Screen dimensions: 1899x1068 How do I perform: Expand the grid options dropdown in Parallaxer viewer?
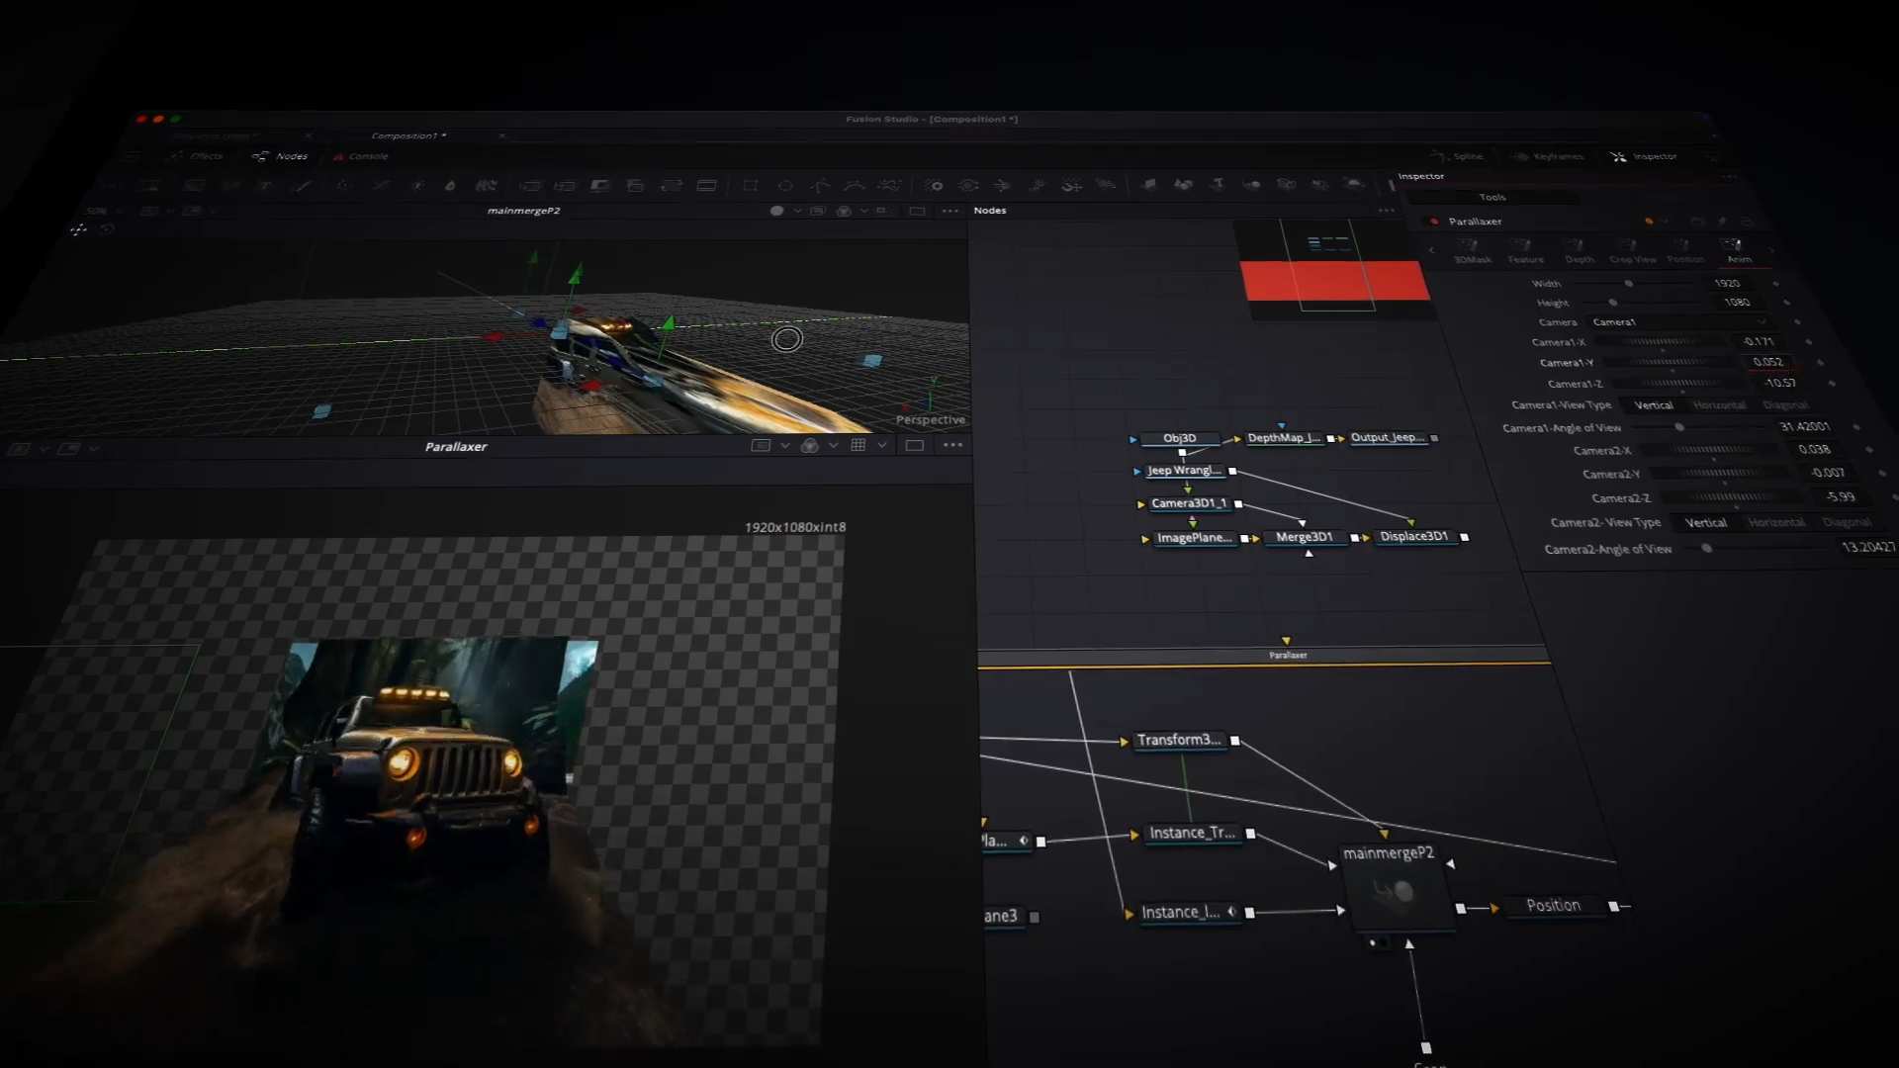coord(881,445)
